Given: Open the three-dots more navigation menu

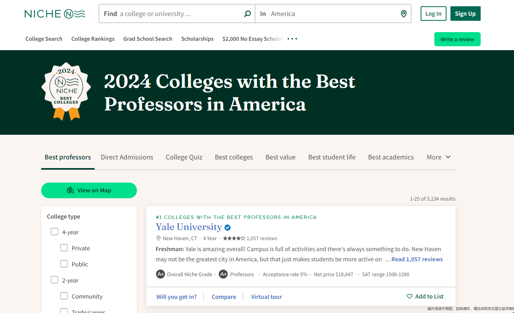Looking at the screenshot, I should coord(292,39).
